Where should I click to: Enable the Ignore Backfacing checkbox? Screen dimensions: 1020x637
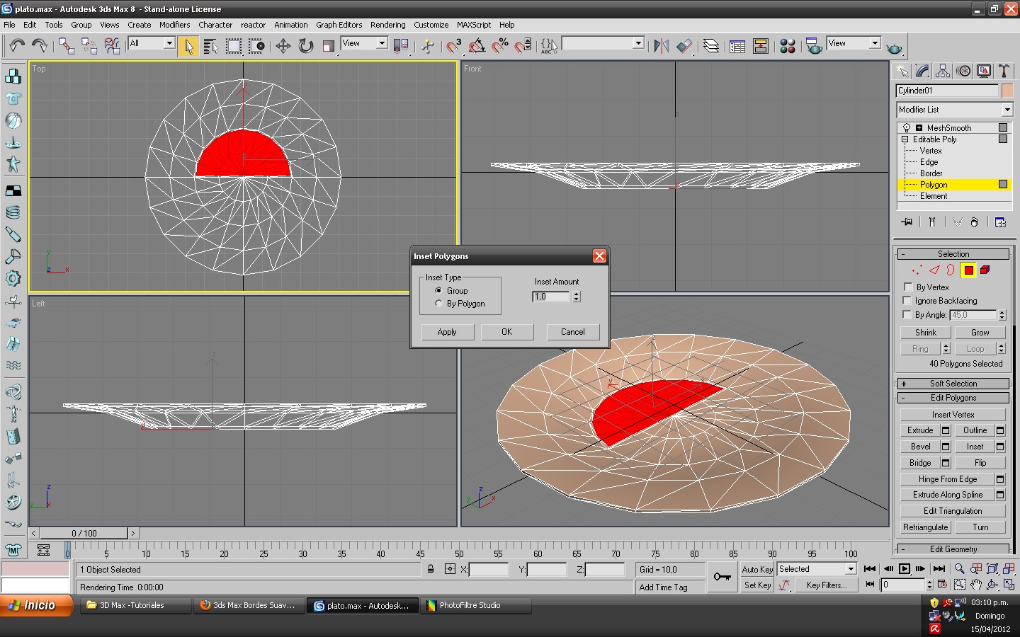[907, 300]
